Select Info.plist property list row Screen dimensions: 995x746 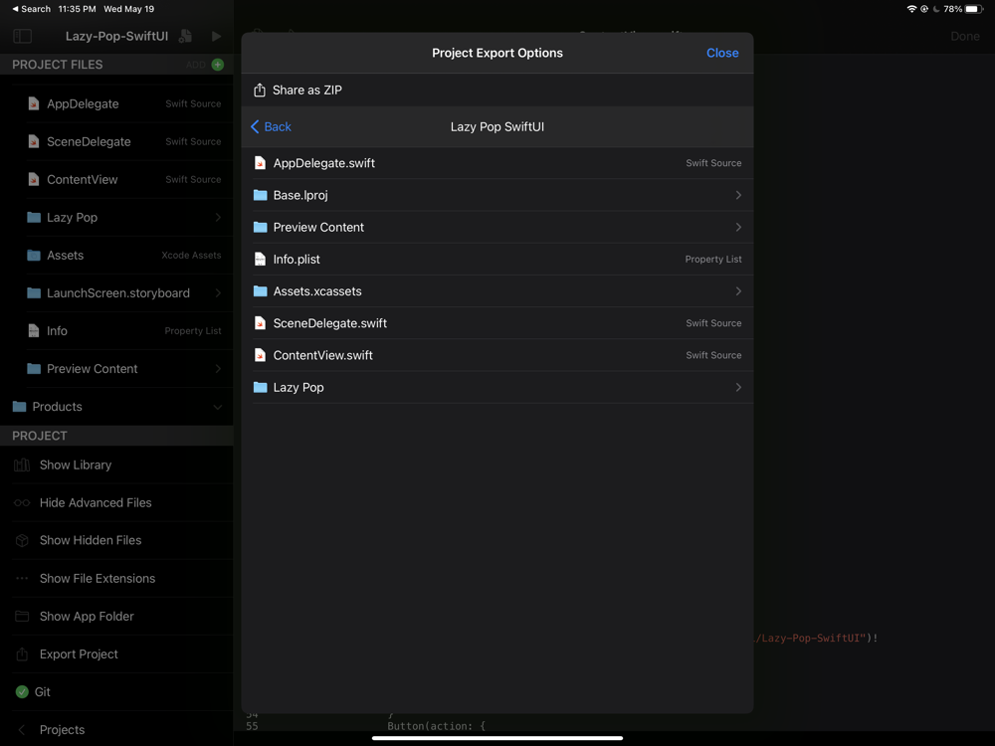tap(497, 260)
